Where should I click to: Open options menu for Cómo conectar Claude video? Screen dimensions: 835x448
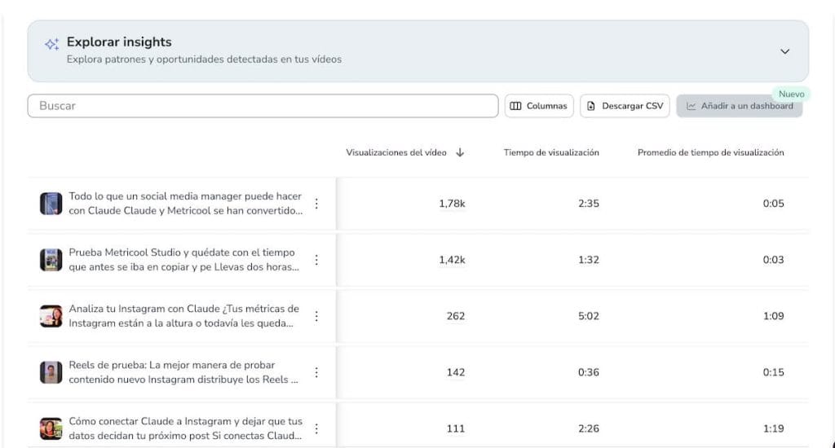(316, 428)
